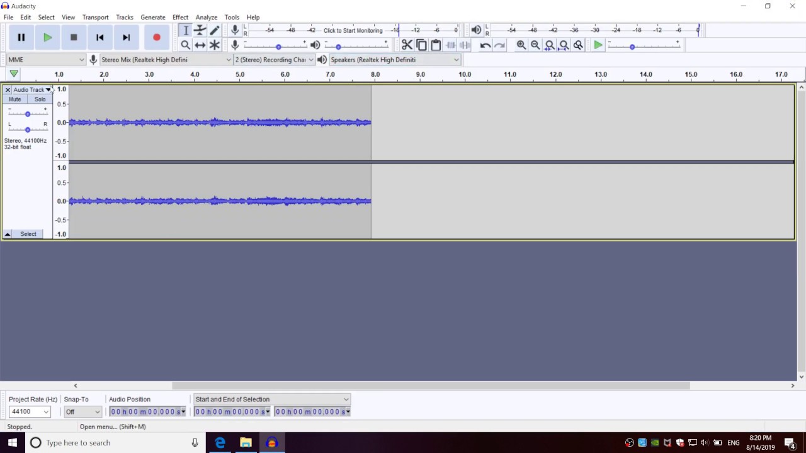Select the Envelope tool

point(200,30)
